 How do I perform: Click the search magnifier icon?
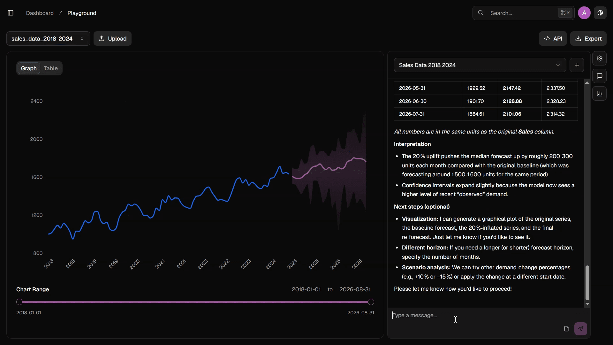click(481, 13)
